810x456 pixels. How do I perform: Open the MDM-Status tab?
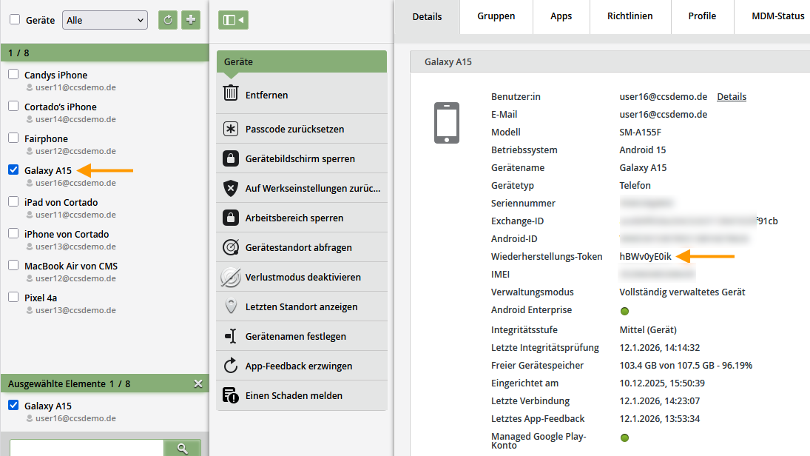(x=777, y=15)
